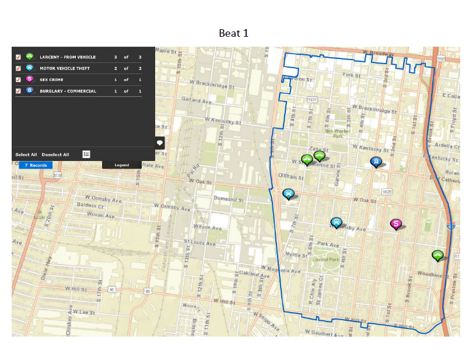Viewport: 469px width, 350px height.
Task: Click the right-hand green marker near Zane St
Action: (x=319, y=155)
